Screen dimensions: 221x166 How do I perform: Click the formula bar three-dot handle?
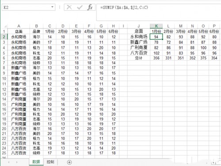pos(60,7)
